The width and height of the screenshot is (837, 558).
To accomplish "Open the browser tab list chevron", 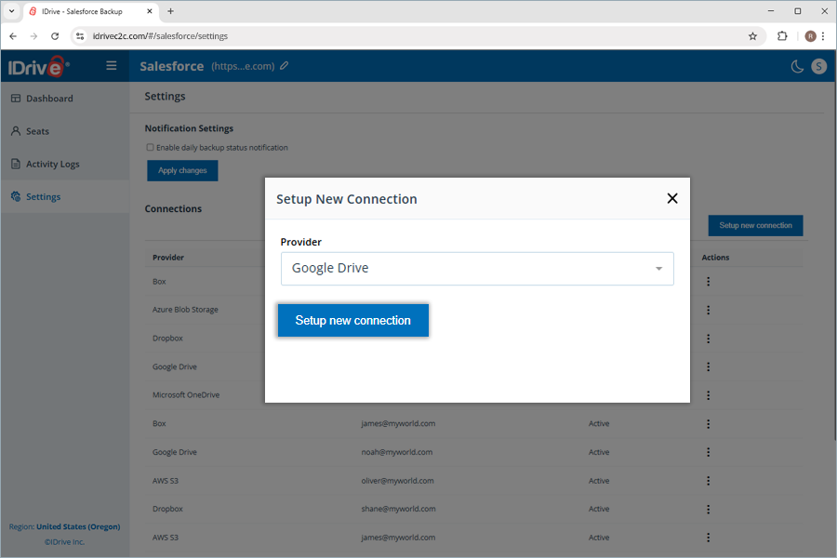I will (x=10, y=11).
